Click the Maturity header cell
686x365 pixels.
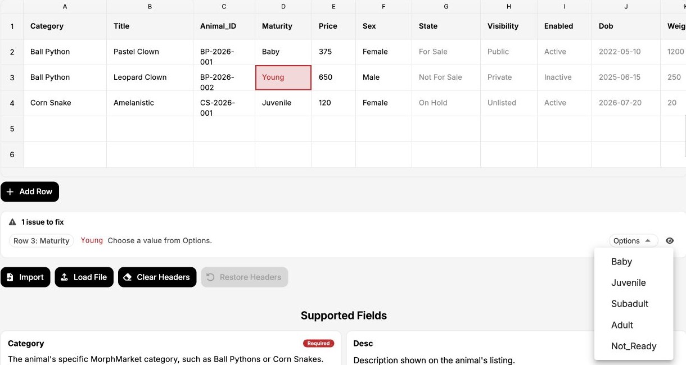283,26
